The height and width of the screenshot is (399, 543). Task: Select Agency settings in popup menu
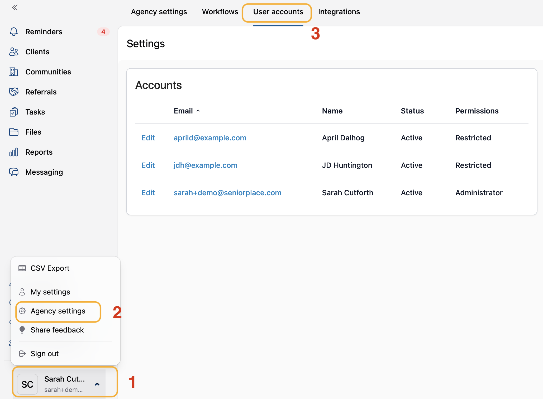[x=58, y=311]
